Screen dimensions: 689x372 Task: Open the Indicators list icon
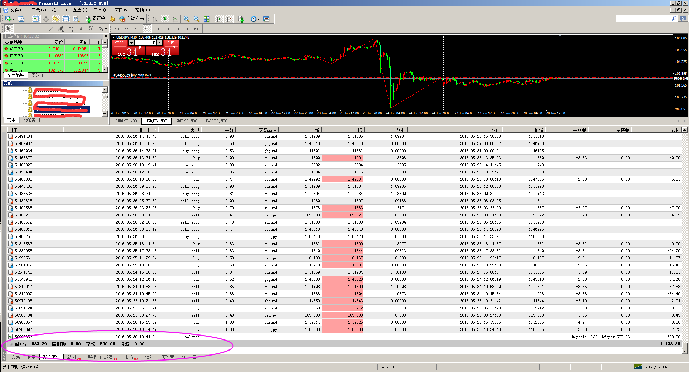(x=241, y=19)
